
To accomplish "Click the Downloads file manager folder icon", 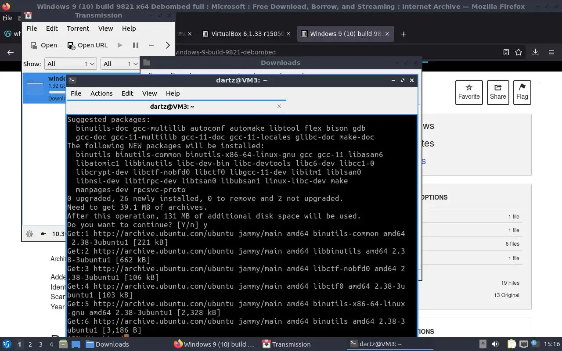I will pos(147,63).
